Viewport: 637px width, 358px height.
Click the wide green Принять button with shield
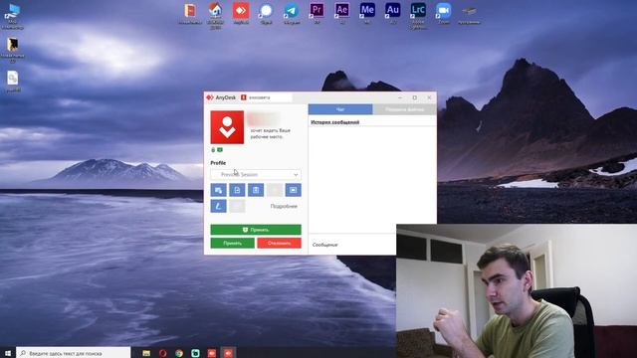click(256, 230)
